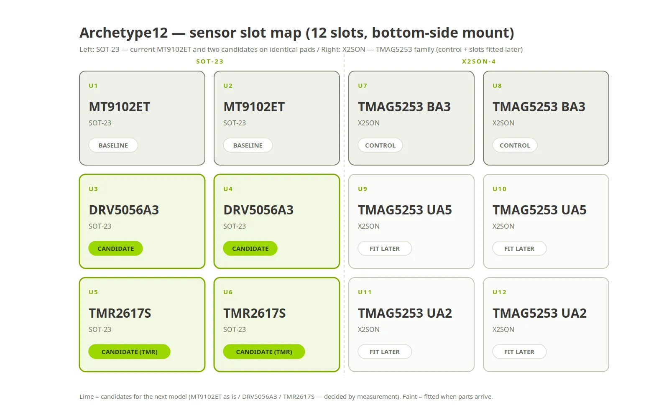Click the BASELINE badge in slot U1

(x=113, y=145)
